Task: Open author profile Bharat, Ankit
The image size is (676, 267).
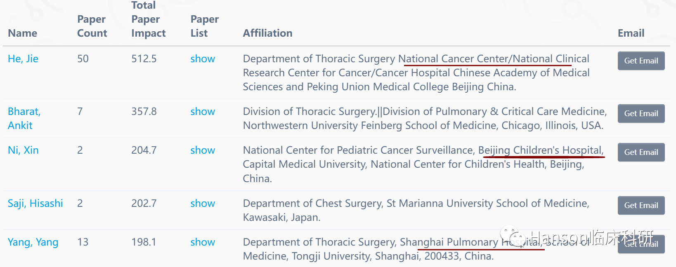Action: pyautogui.click(x=24, y=118)
